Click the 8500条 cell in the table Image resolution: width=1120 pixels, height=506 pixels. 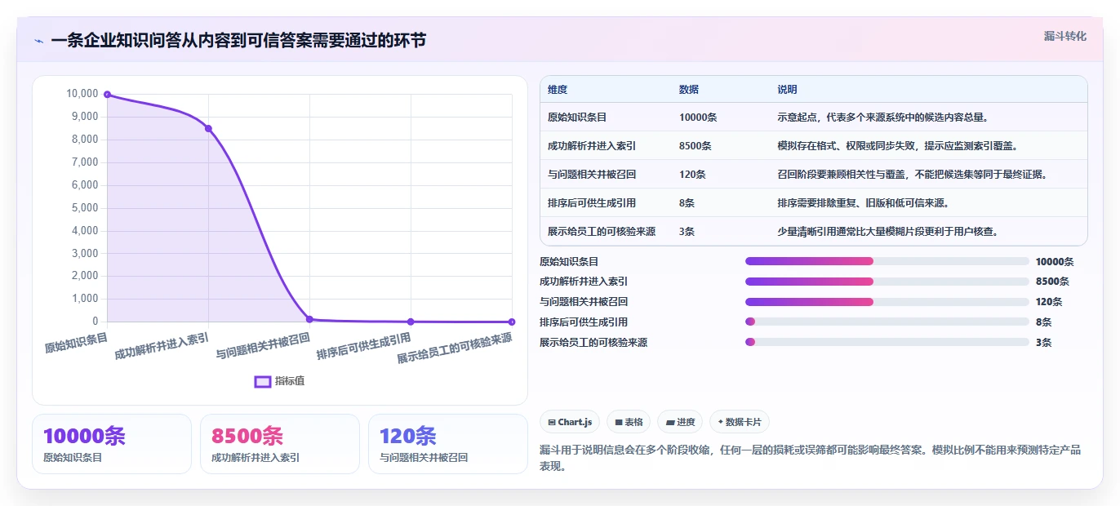coord(696,146)
